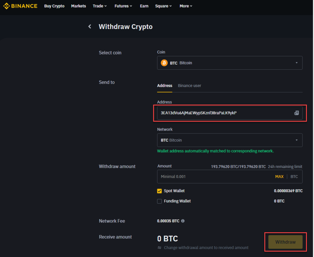Click the Binance logo in the top bar
Screen dimensions: 314x257
click(20, 6)
